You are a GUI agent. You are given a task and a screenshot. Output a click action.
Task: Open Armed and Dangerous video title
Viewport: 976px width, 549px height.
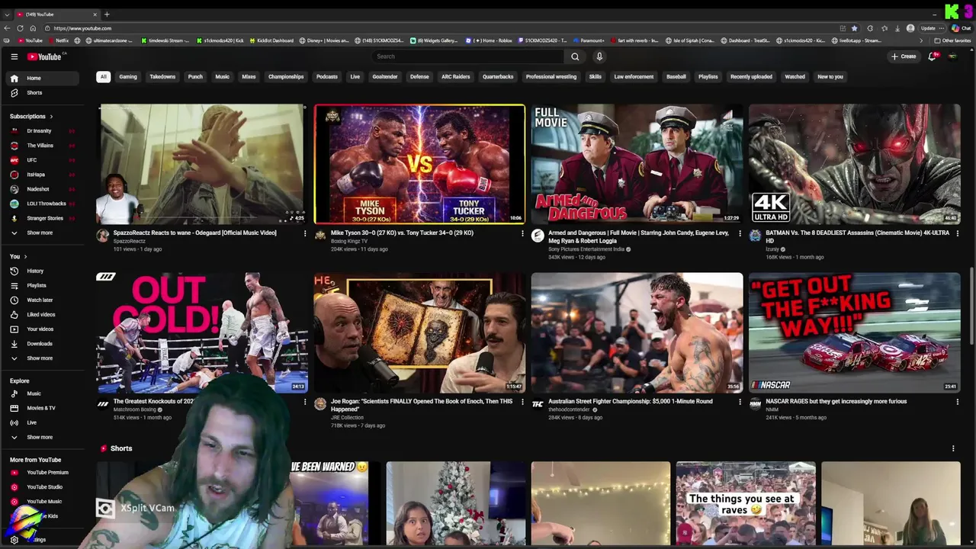pyautogui.click(x=638, y=236)
